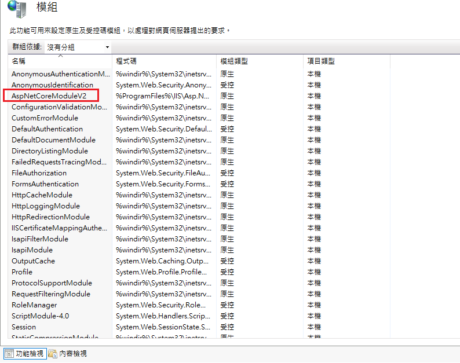Select the AspNetCoreModuleV2 row
The height and width of the screenshot is (363, 460).
[x=53, y=96]
